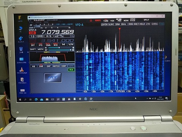
Task: Open VLC media player desktop icon
Action: 22,70
